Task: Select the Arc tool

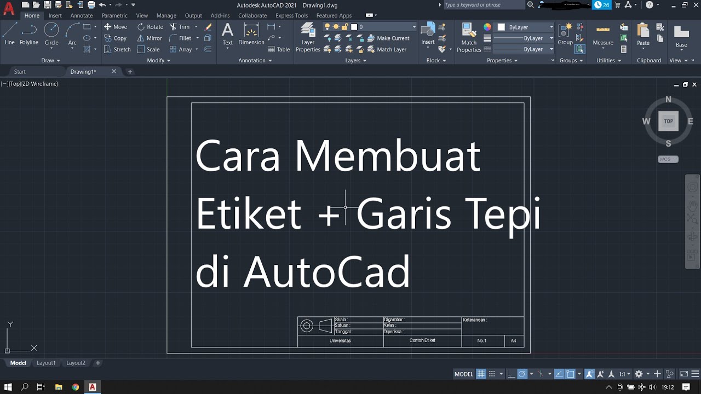Action: point(72,34)
